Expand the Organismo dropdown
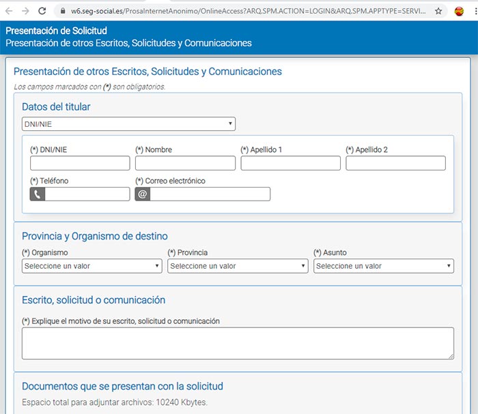The width and height of the screenshot is (478, 414). pos(92,266)
